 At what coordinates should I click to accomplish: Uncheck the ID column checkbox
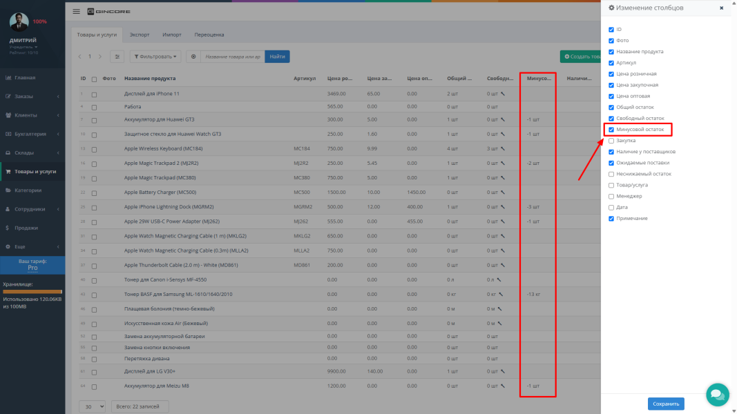pos(611,30)
